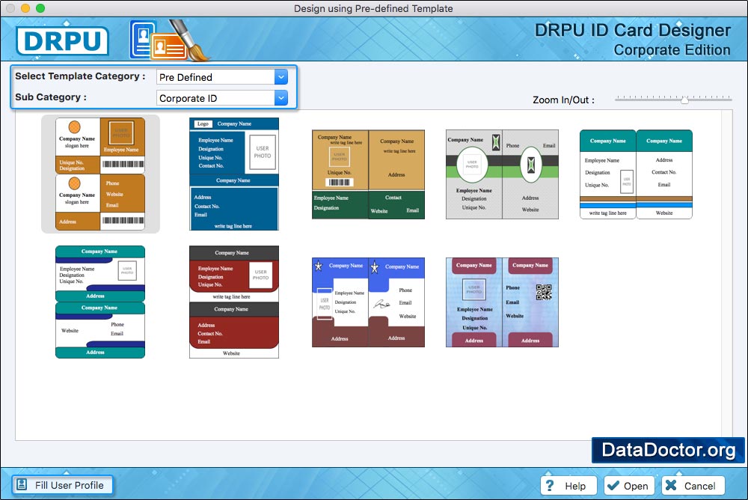The height and width of the screenshot is (500, 748).
Task: Select the blue Logo Company Name template
Action: (233, 174)
